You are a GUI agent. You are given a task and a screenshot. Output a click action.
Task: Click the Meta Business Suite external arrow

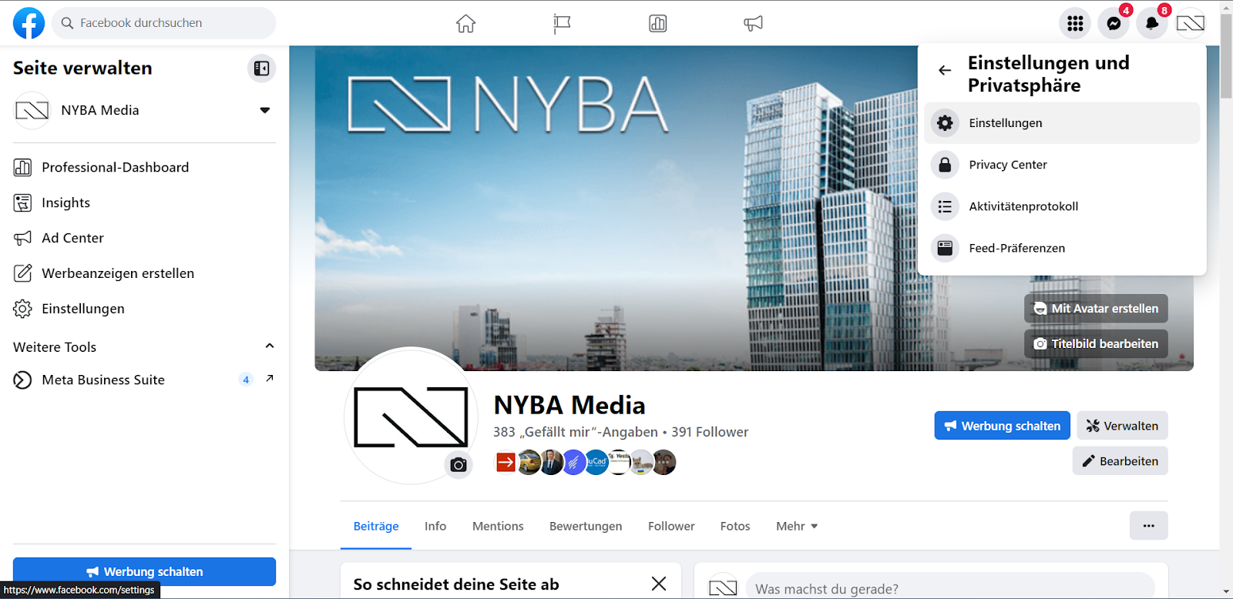[x=270, y=378]
